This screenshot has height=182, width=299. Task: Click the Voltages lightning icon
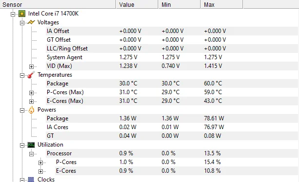click(x=31, y=22)
